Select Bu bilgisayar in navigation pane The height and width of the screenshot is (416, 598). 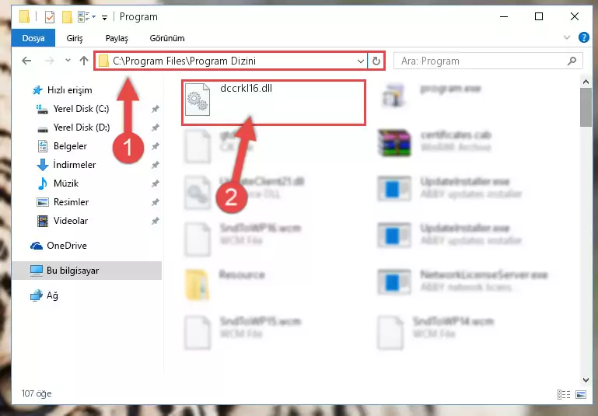pyautogui.click(x=86, y=271)
